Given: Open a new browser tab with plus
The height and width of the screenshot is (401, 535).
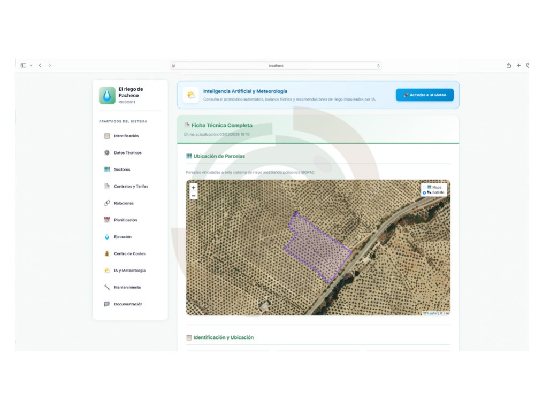Looking at the screenshot, I should [518, 65].
